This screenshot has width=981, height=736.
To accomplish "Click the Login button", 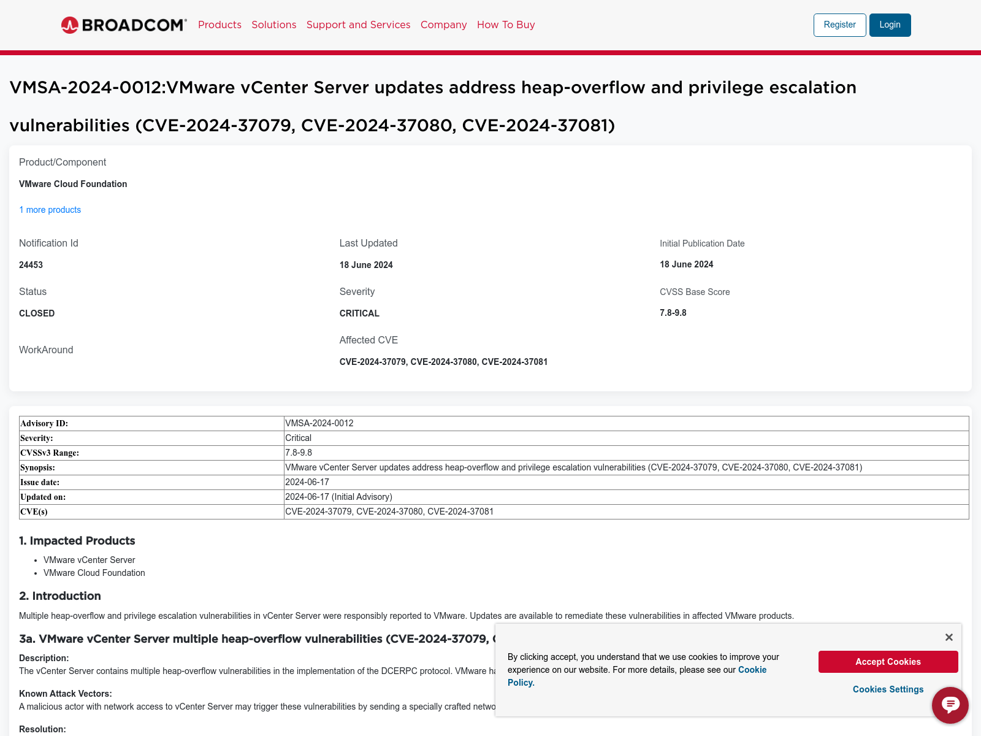I will tap(890, 25).
